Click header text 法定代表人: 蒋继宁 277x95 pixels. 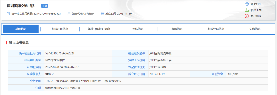tap(83, 14)
